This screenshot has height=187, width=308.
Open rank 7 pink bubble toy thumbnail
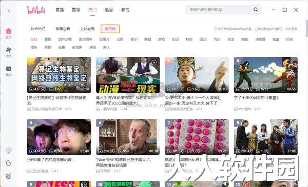(197, 137)
